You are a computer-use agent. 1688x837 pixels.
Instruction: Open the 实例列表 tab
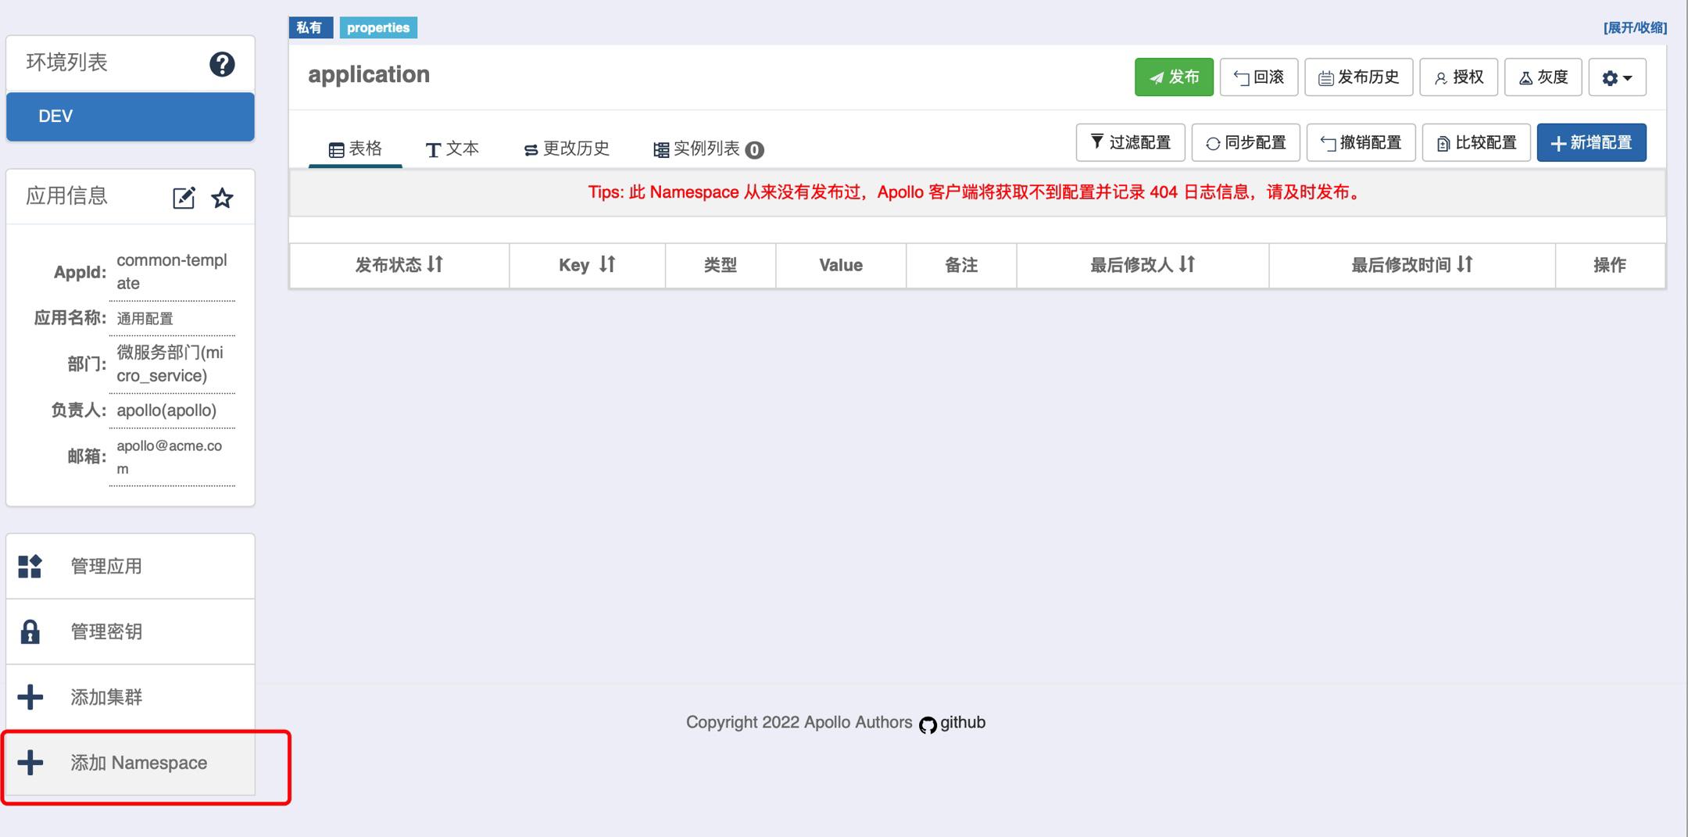pyautogui.click(x=708, y=148)
